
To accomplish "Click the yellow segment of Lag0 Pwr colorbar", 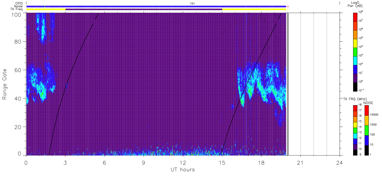I will 355,43.
